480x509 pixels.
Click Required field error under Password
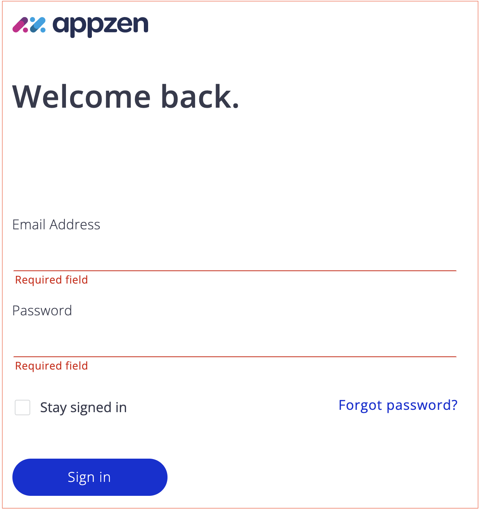(x=52, y=366)
